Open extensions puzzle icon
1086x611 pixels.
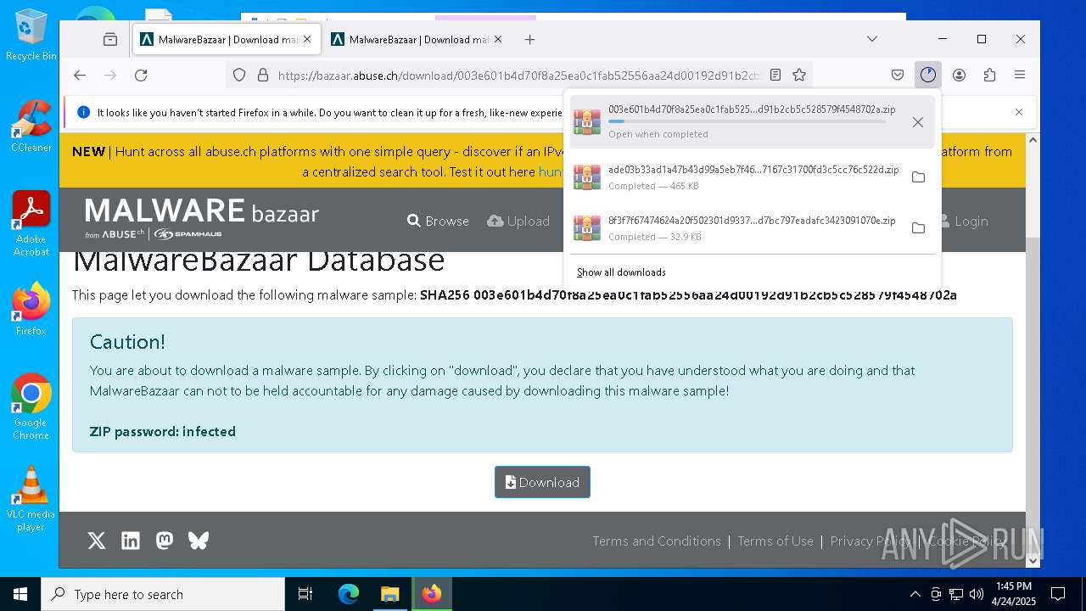[x=989, y=75]
